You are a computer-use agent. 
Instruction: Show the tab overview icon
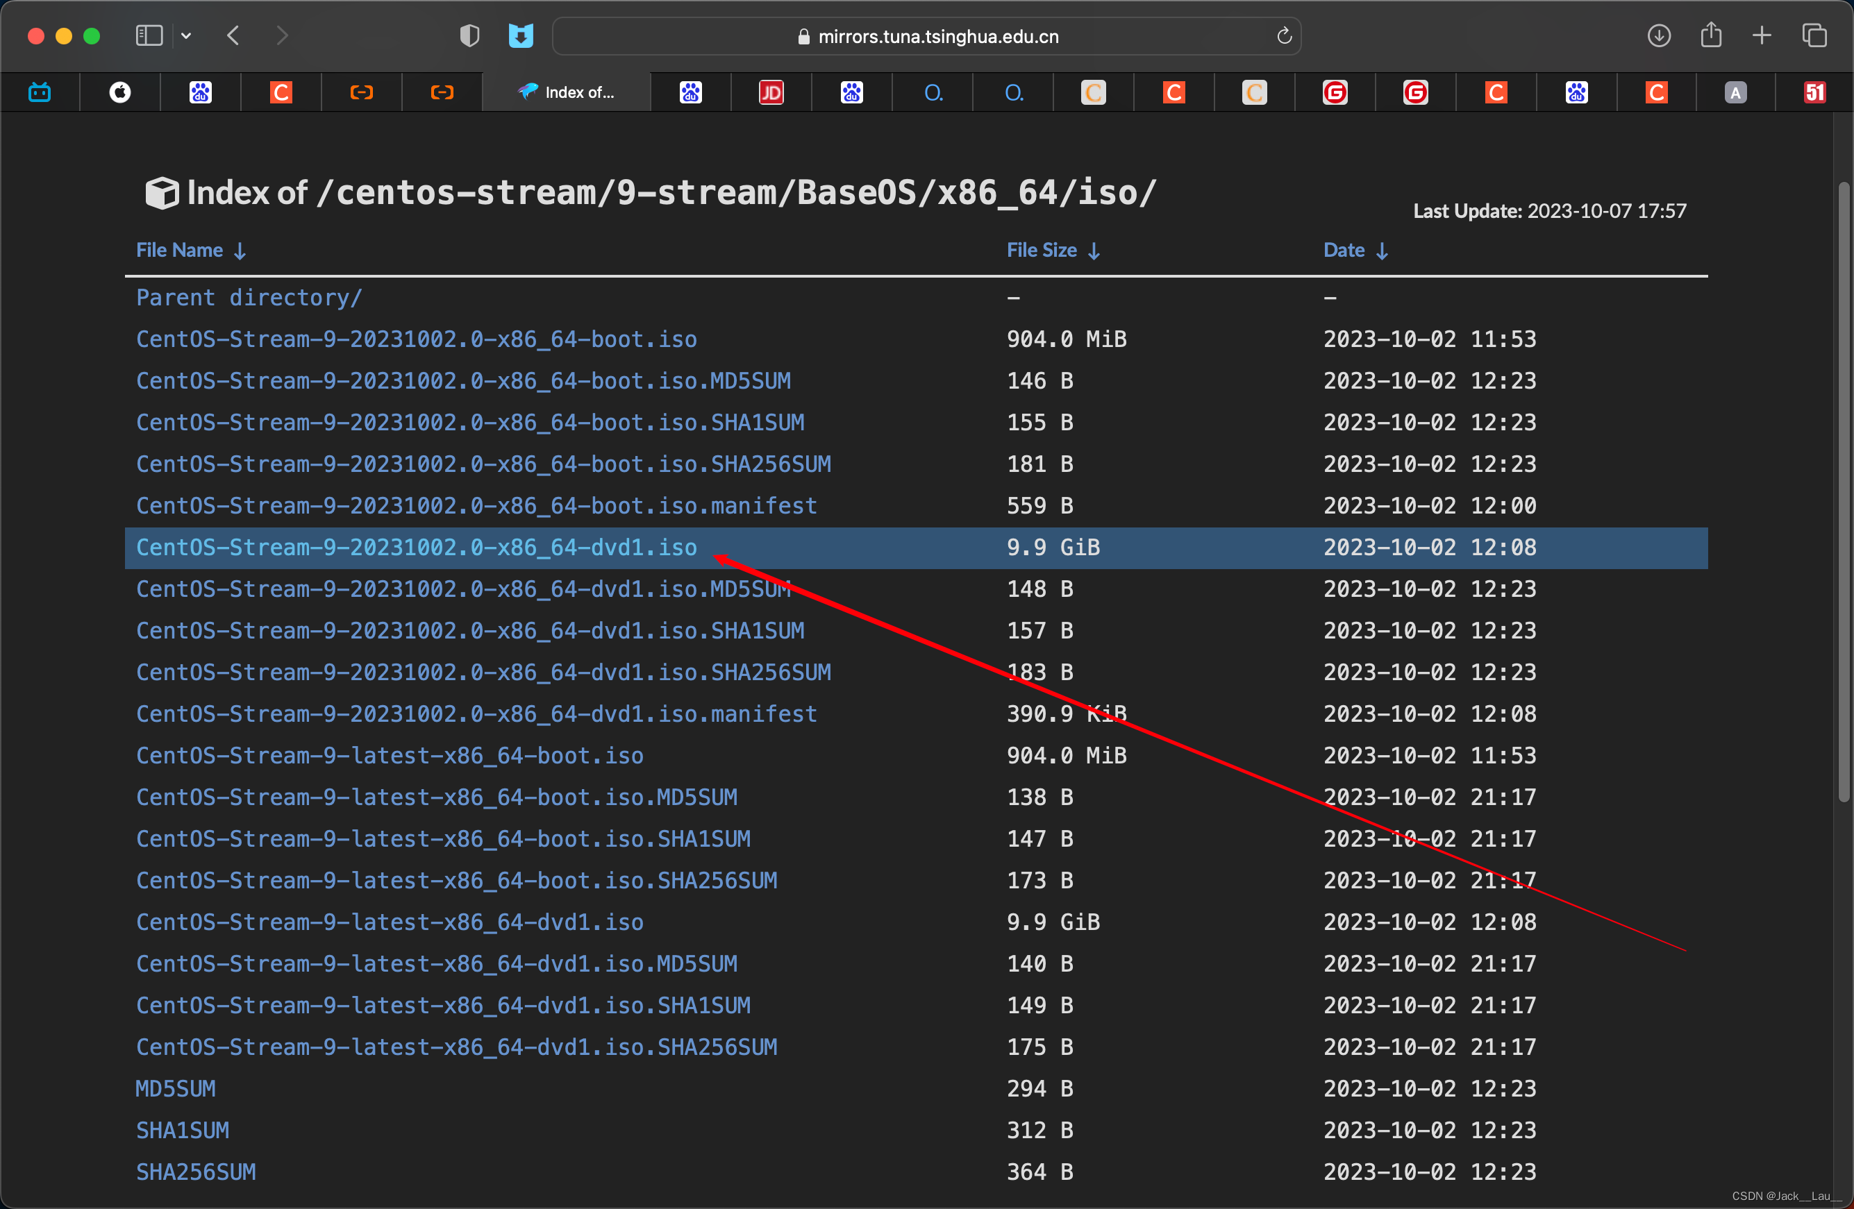point(1814,36)
